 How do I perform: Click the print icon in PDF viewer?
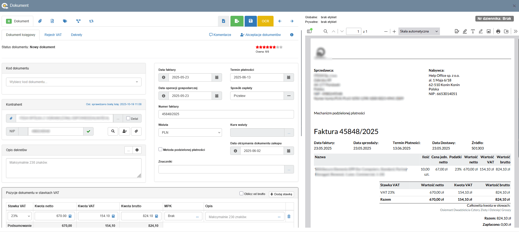pos(498,31)
